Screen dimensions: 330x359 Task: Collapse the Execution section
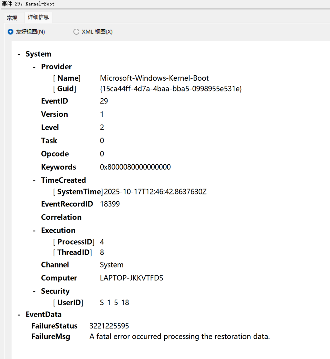coord(34,231)
